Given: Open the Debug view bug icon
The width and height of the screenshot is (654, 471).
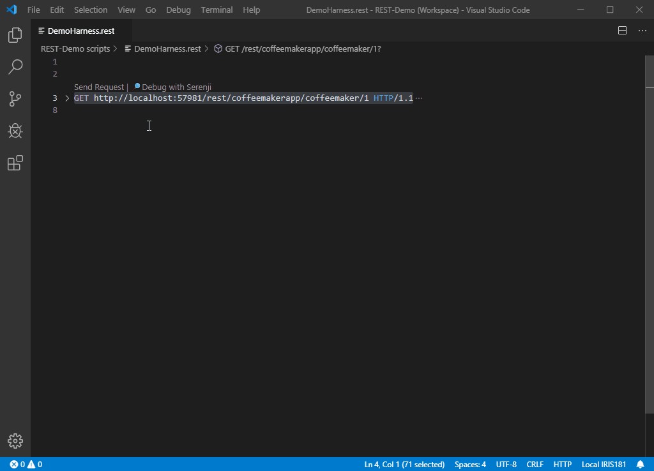Looking at the screenshot, I should pos(15,131).
